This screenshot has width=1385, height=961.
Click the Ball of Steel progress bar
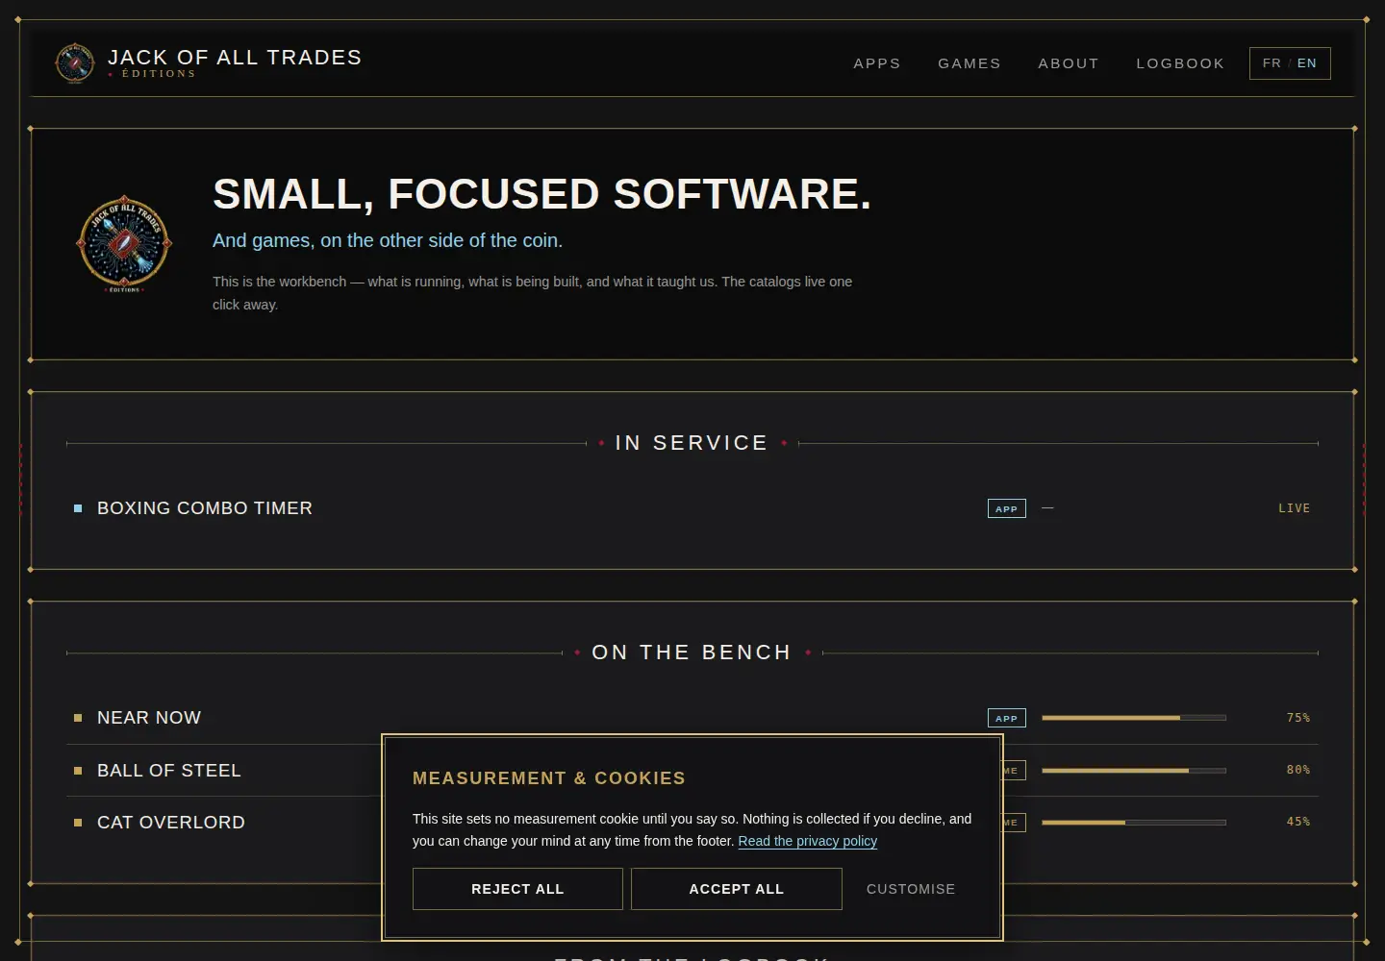(1134, 770)
